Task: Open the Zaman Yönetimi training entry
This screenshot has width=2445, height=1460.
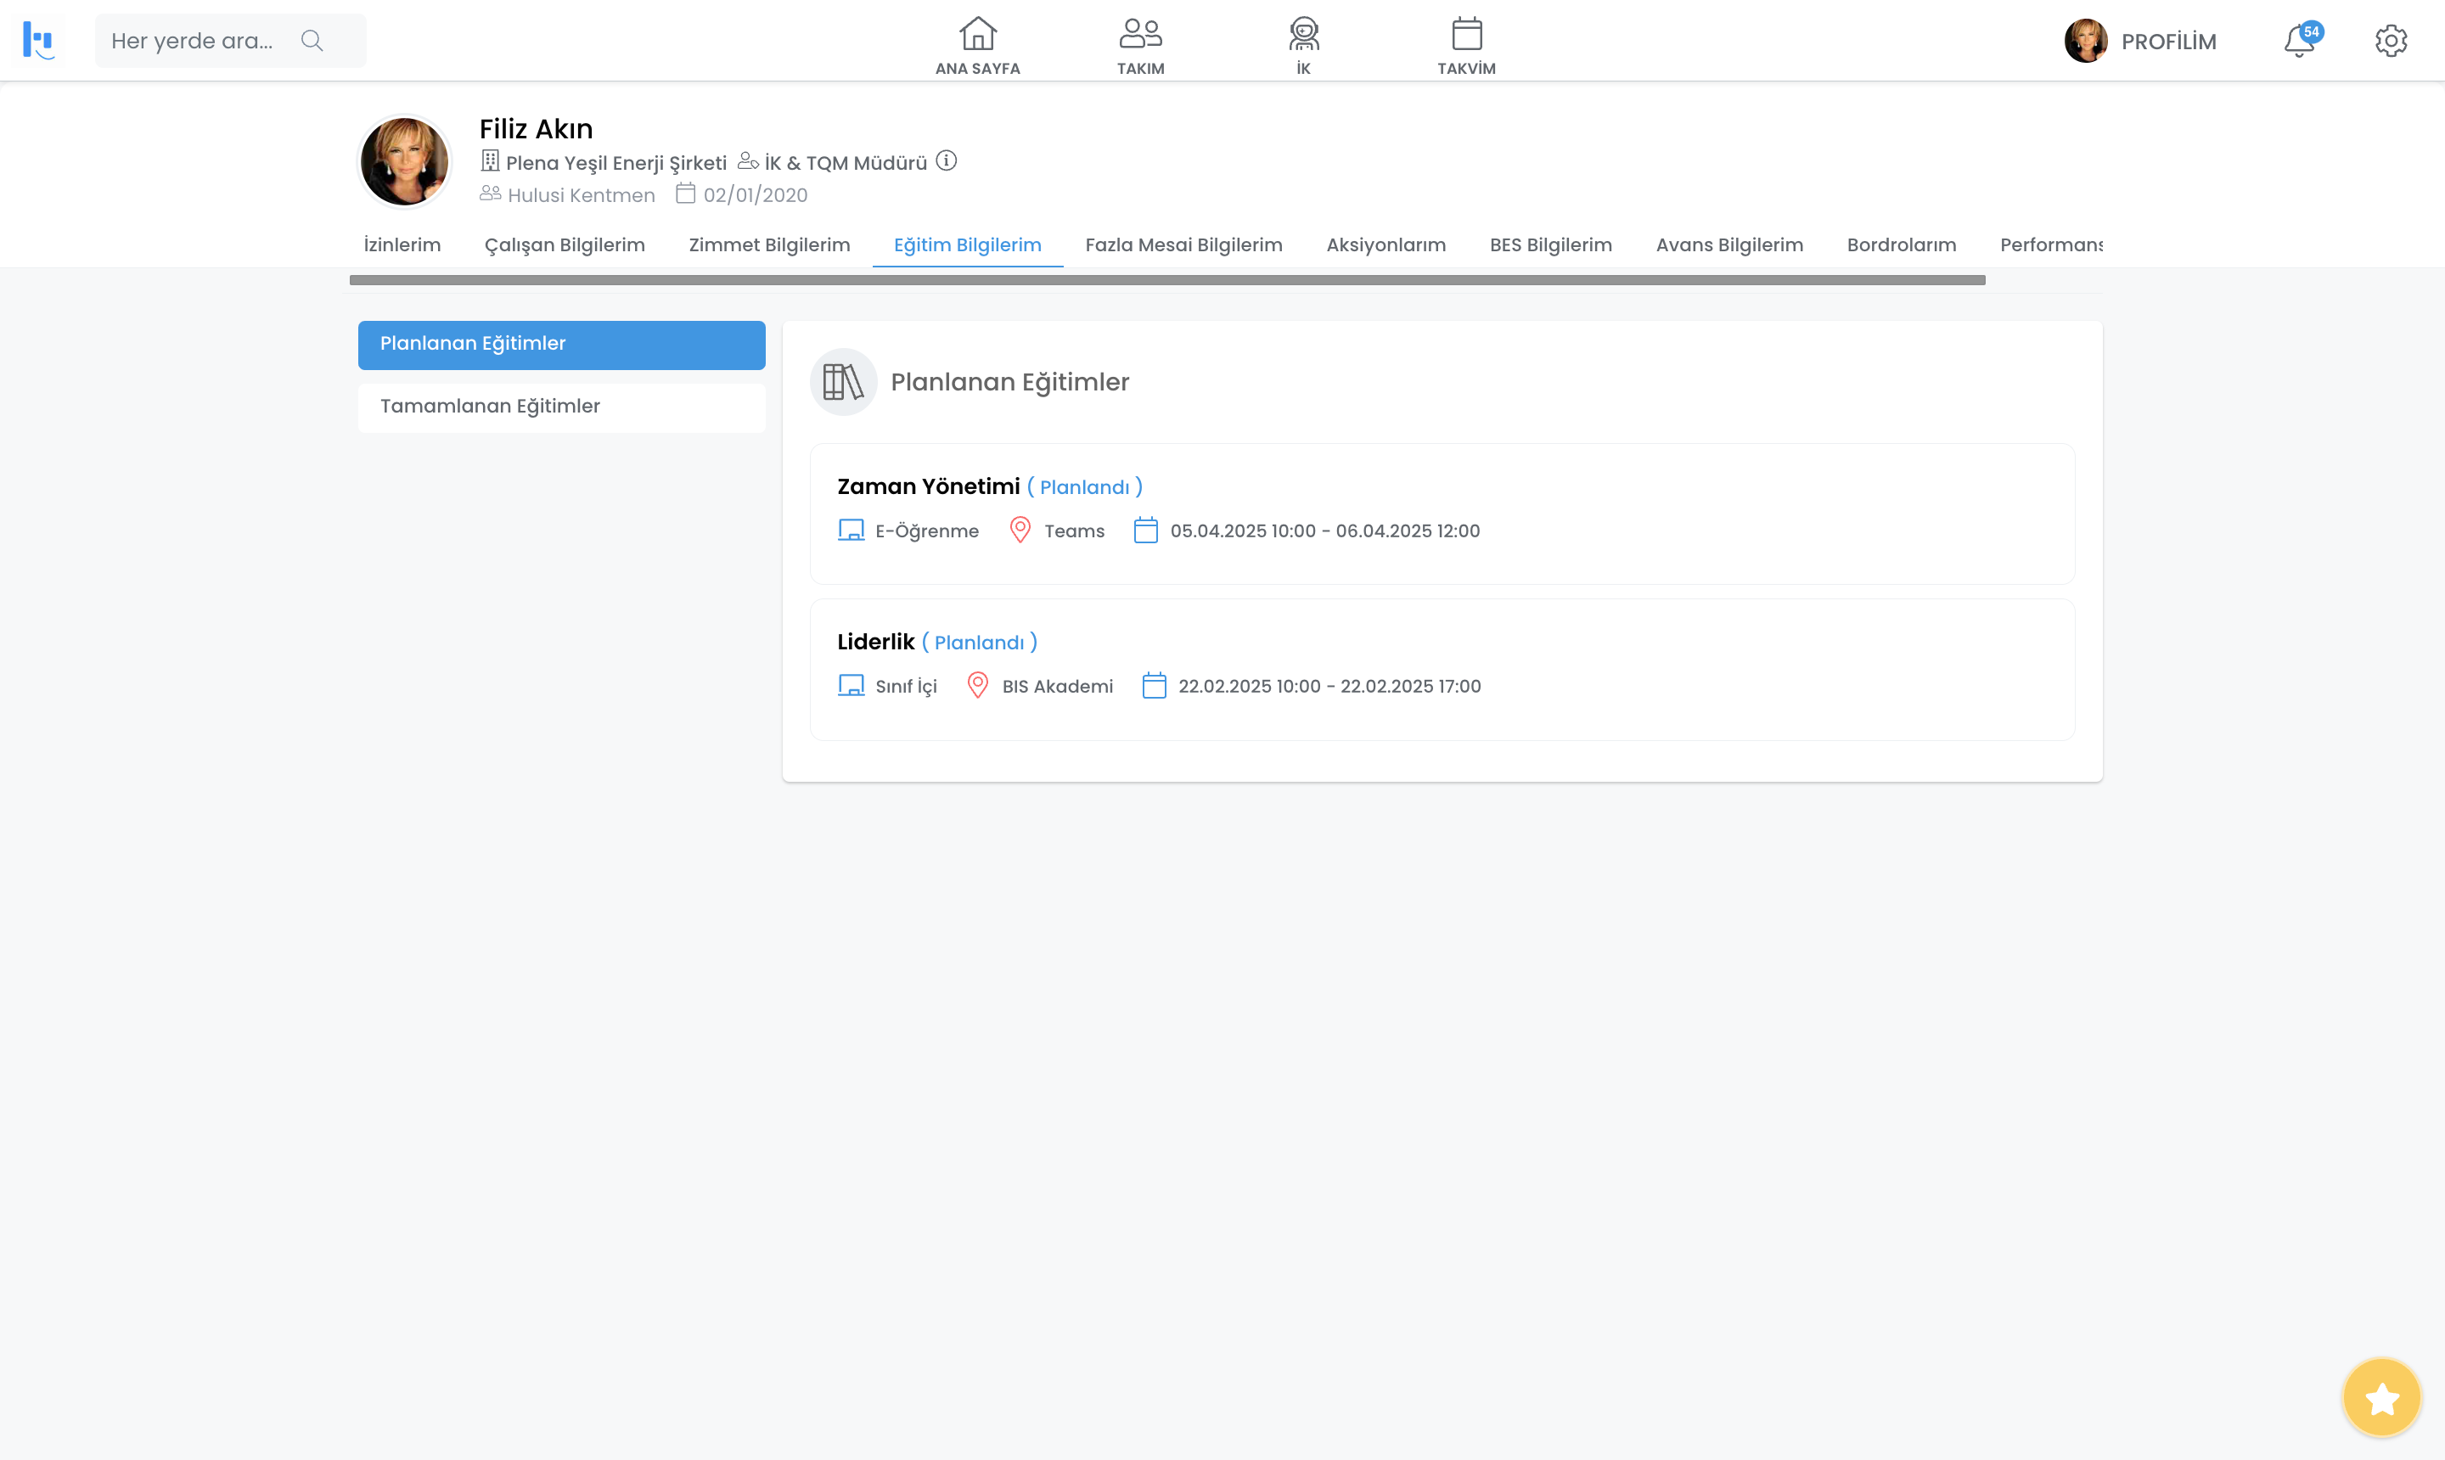Action: click(x=928, y=486)
